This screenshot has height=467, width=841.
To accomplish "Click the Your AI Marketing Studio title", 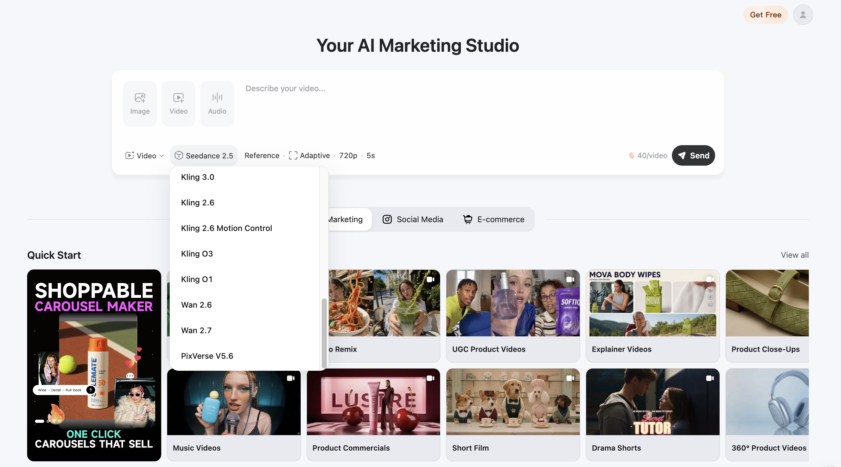I will coord(418,45).
